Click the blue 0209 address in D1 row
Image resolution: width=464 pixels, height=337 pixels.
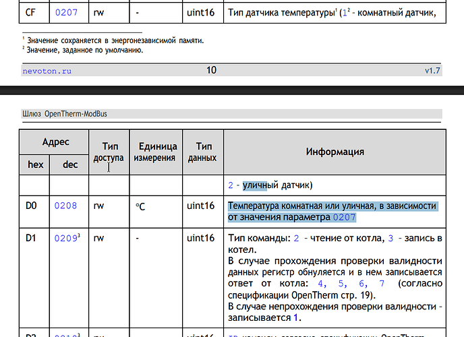click(x=65, y=239)
